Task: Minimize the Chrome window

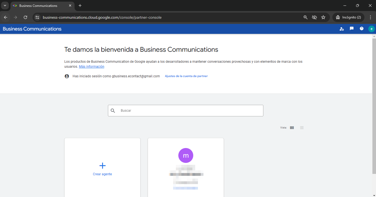Action: (345, 6)
